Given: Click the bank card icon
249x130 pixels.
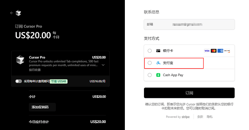Looking at the screenshot, I should [158, 51].
